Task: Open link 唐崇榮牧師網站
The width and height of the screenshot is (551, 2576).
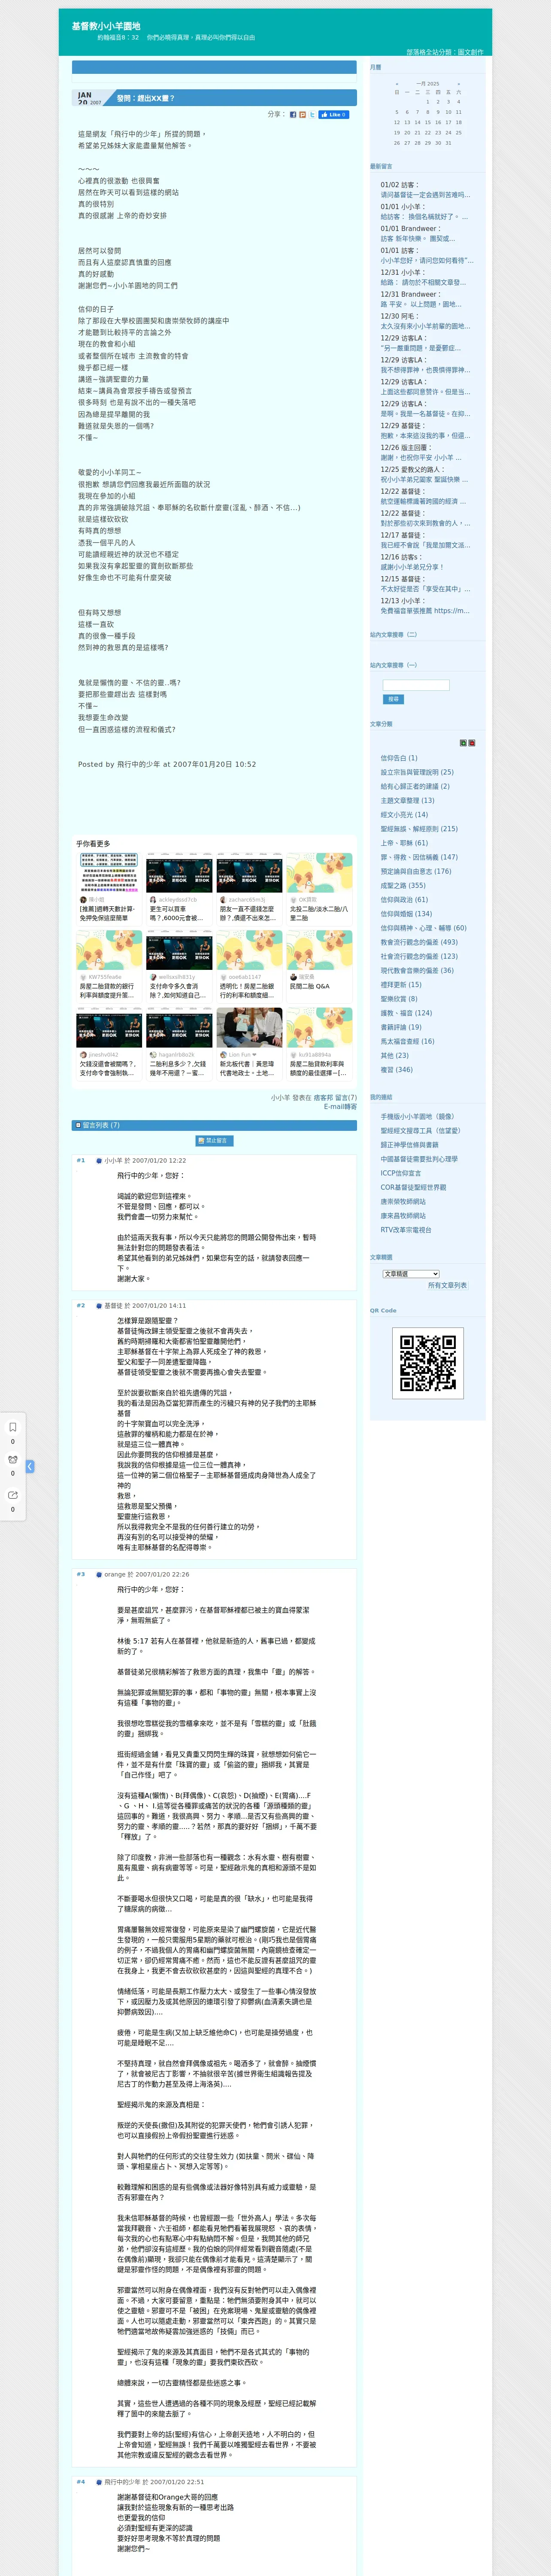Action: 403,1202
